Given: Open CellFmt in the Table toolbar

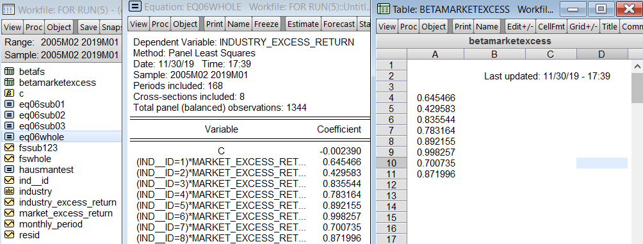Looking at the screenshot, I should coord(551,27).
